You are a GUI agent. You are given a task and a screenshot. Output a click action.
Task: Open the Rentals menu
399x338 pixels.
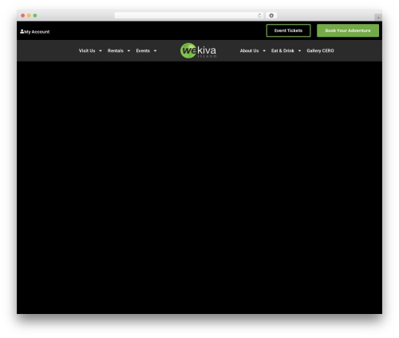click(116, 51)
